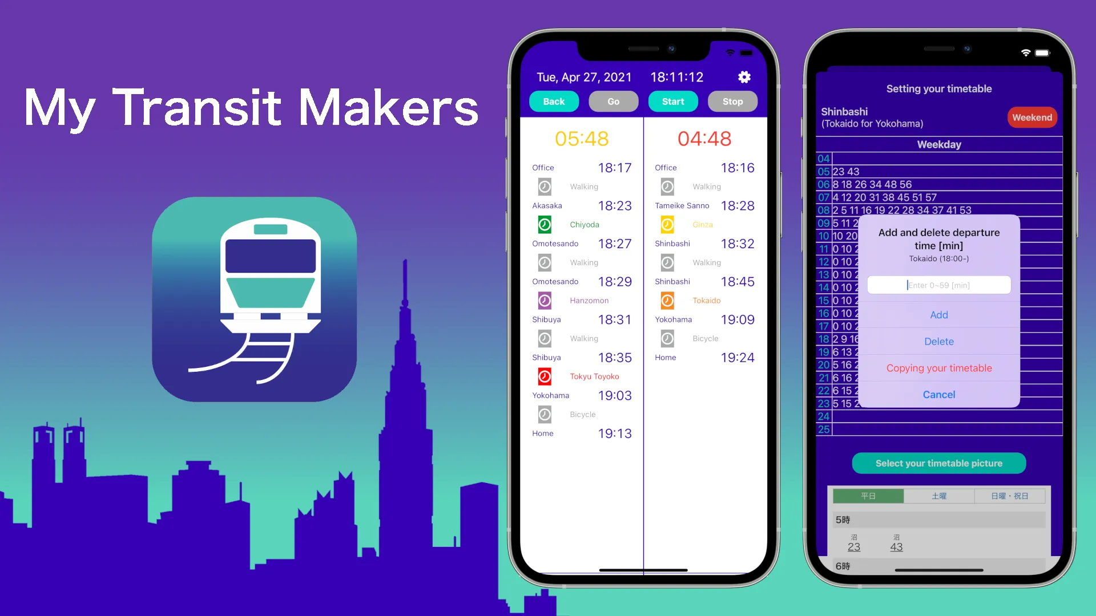Screen dimensions: 1096x616
Task: Click the Hanzomon line icon
Action: click(x=543, y=300)
